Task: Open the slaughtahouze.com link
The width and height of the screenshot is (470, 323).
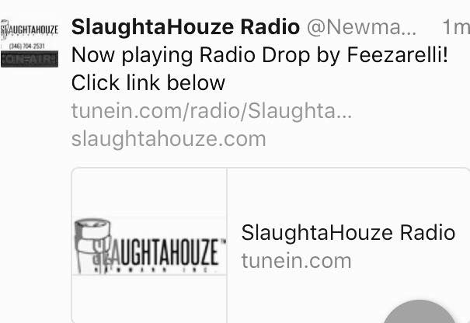Action: pos(169,139)
